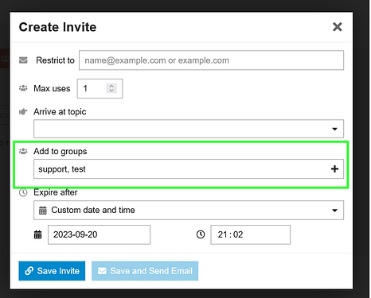This screenshot has width=371, height=298.
Task: Open the 'support, test' groups selector
Action: tap(189, 169)
